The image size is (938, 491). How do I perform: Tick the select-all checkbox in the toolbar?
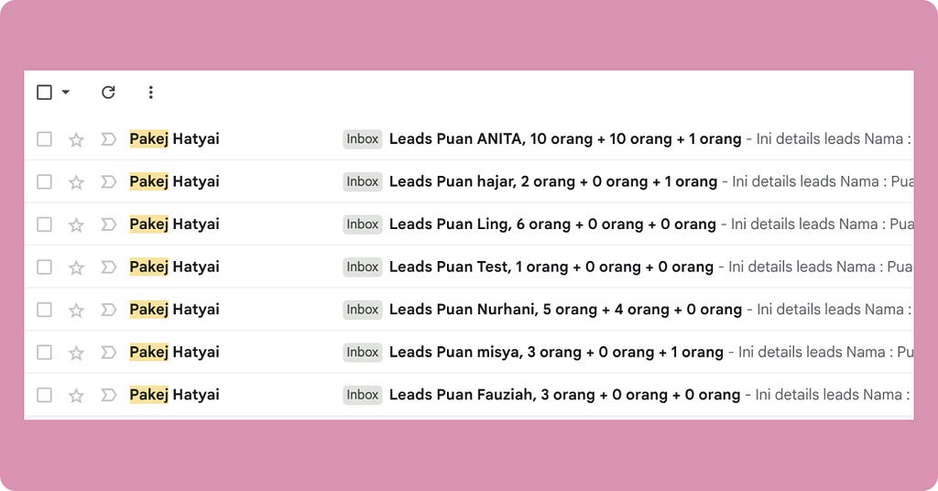pyautogui.click(x=44, y=93)
